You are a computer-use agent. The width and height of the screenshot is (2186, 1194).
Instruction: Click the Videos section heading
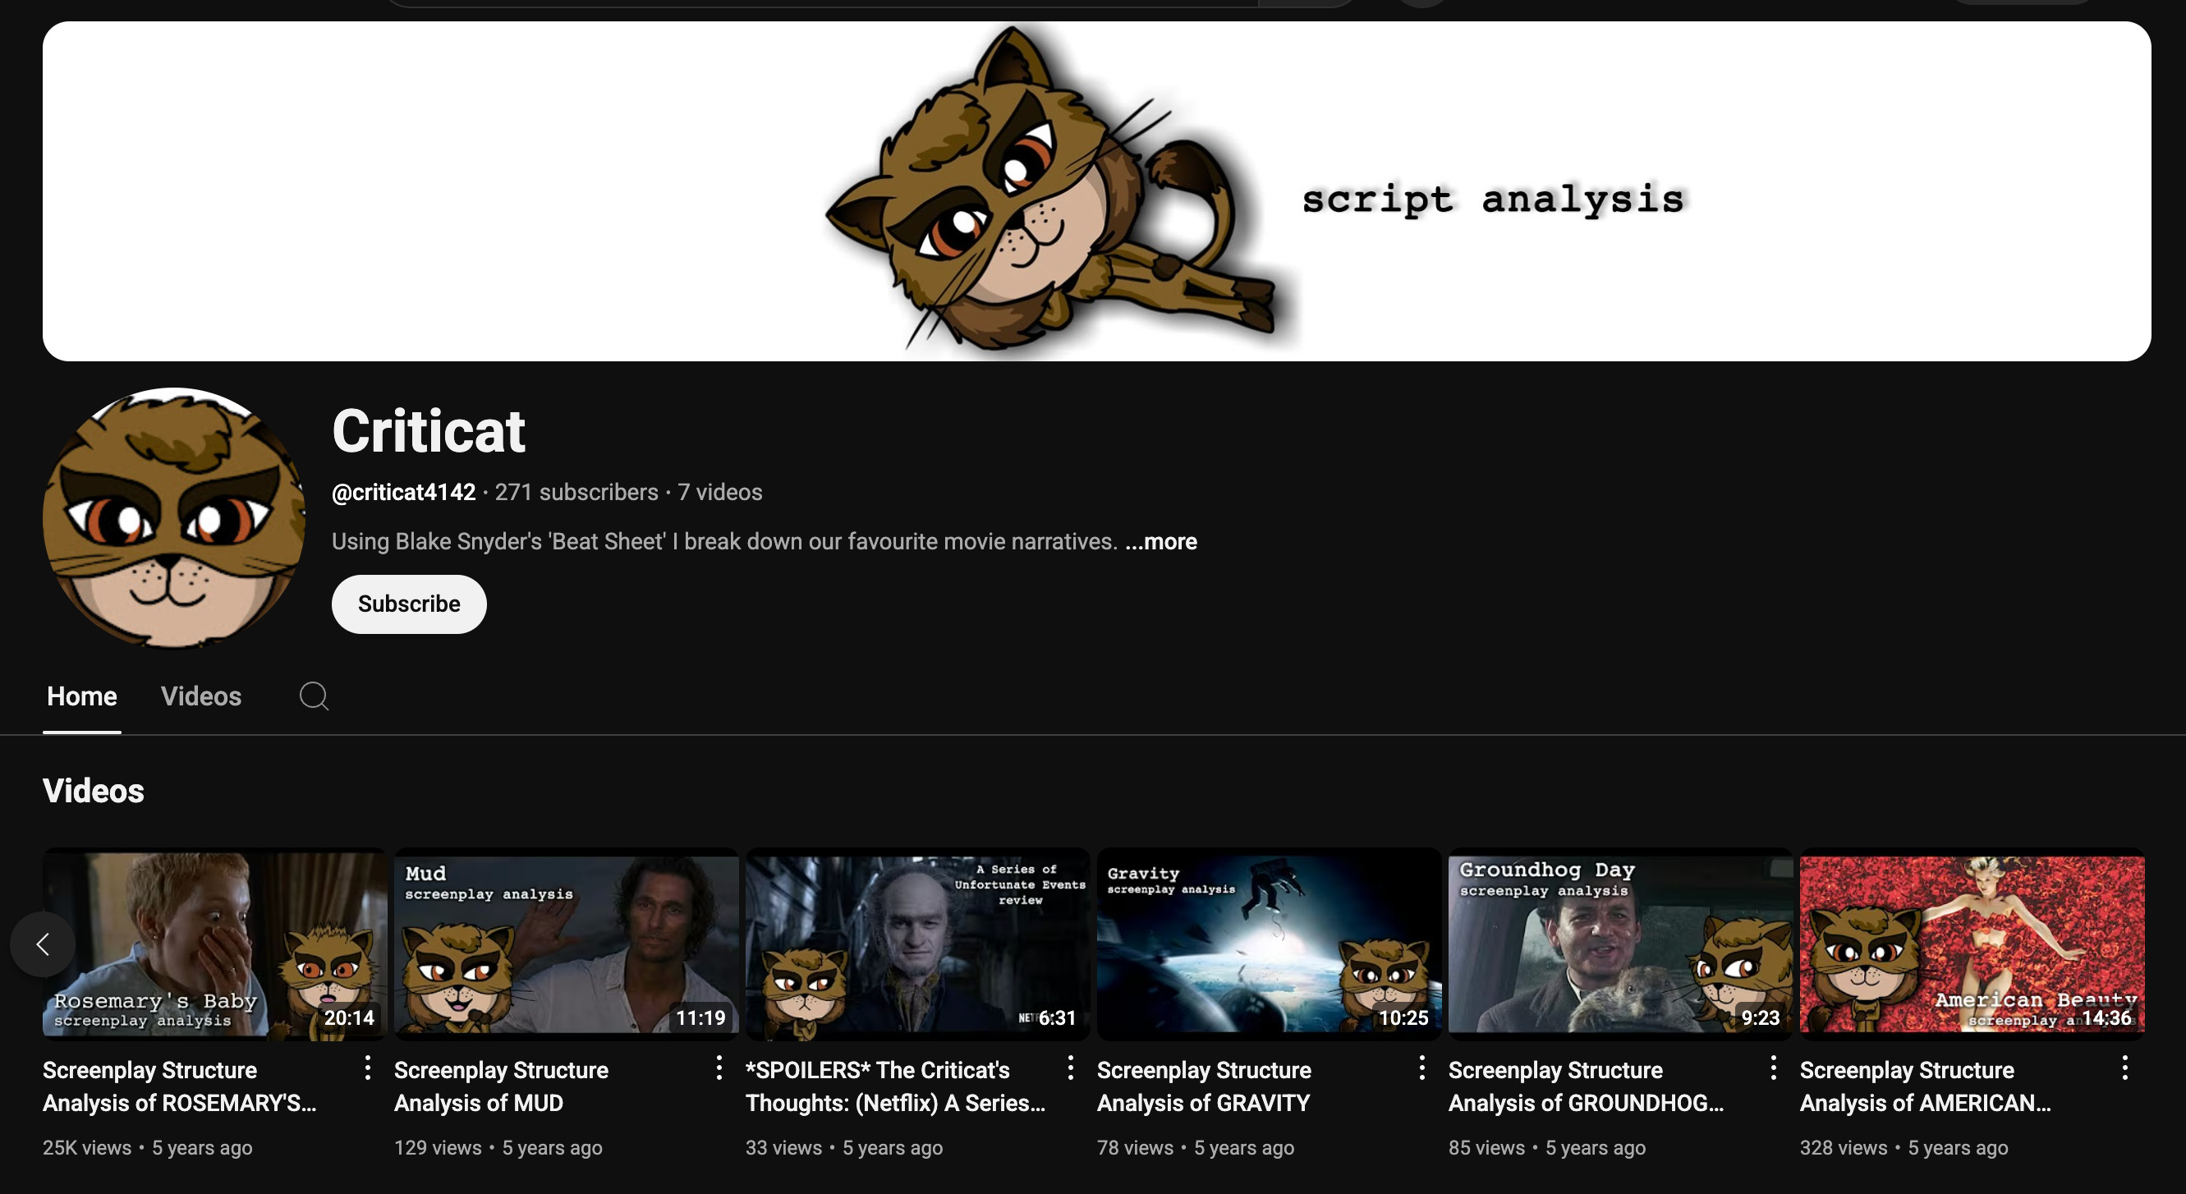pos(94,791)
